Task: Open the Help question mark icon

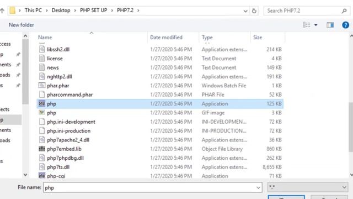Action: tap(345, 25)
